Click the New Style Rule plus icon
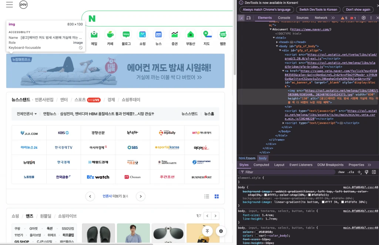The width and height of the screenshot is (379, 245). 359,172
